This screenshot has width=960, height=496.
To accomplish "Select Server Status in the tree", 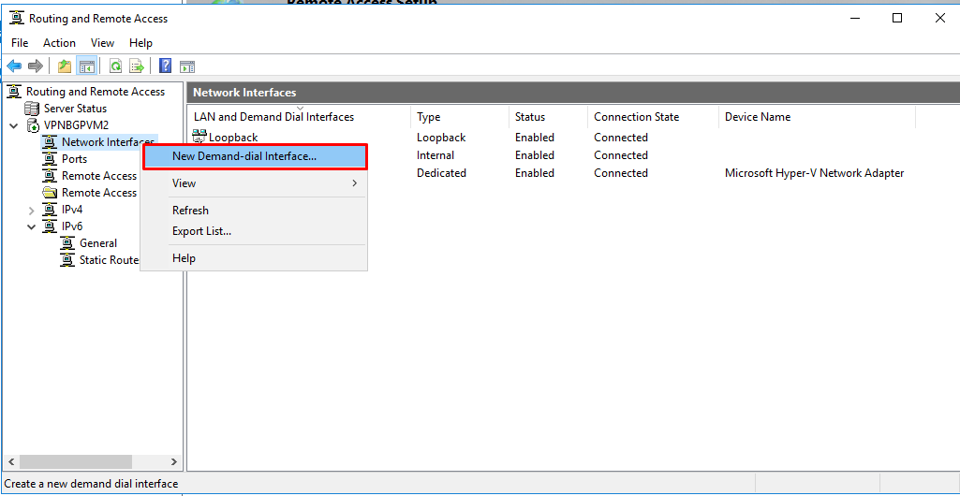I will click(75, 109).
